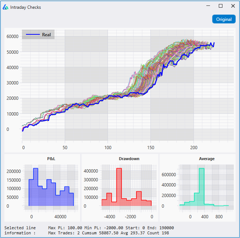Screen dimensions: 240x238
Task: Click the Intraday Checks app icon
Action: coord(5,7)
